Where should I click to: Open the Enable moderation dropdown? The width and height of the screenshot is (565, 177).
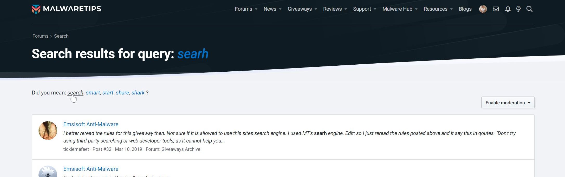(508, 103)
